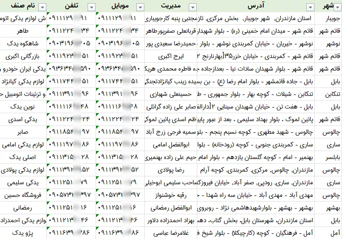Select address cell چالوس - شهید مطهری
The height and width of the screenshot is (239, 342).
pos(256,132)
